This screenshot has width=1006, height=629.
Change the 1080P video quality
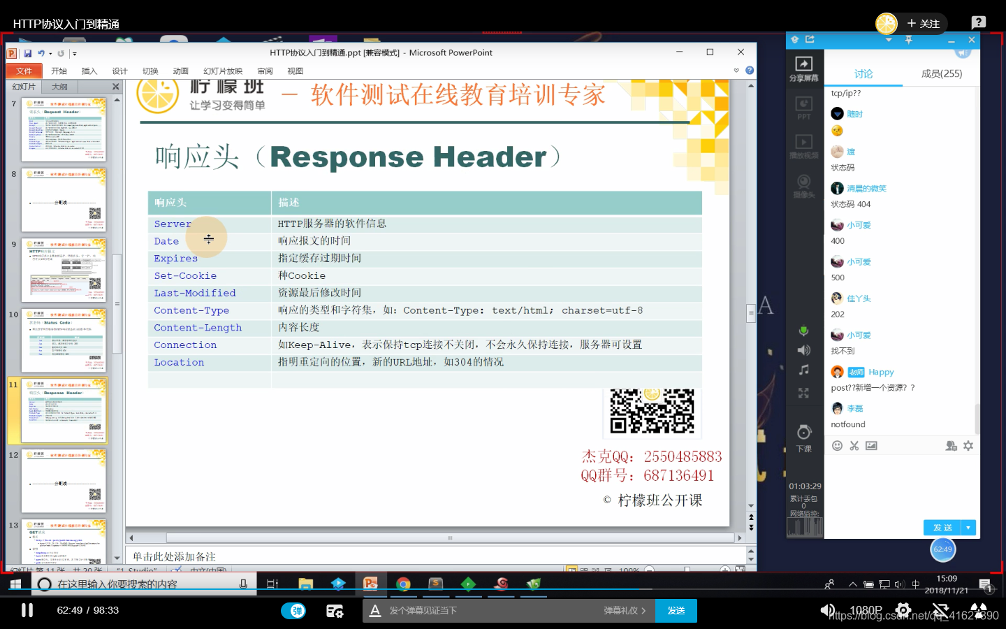click(866, 611)
